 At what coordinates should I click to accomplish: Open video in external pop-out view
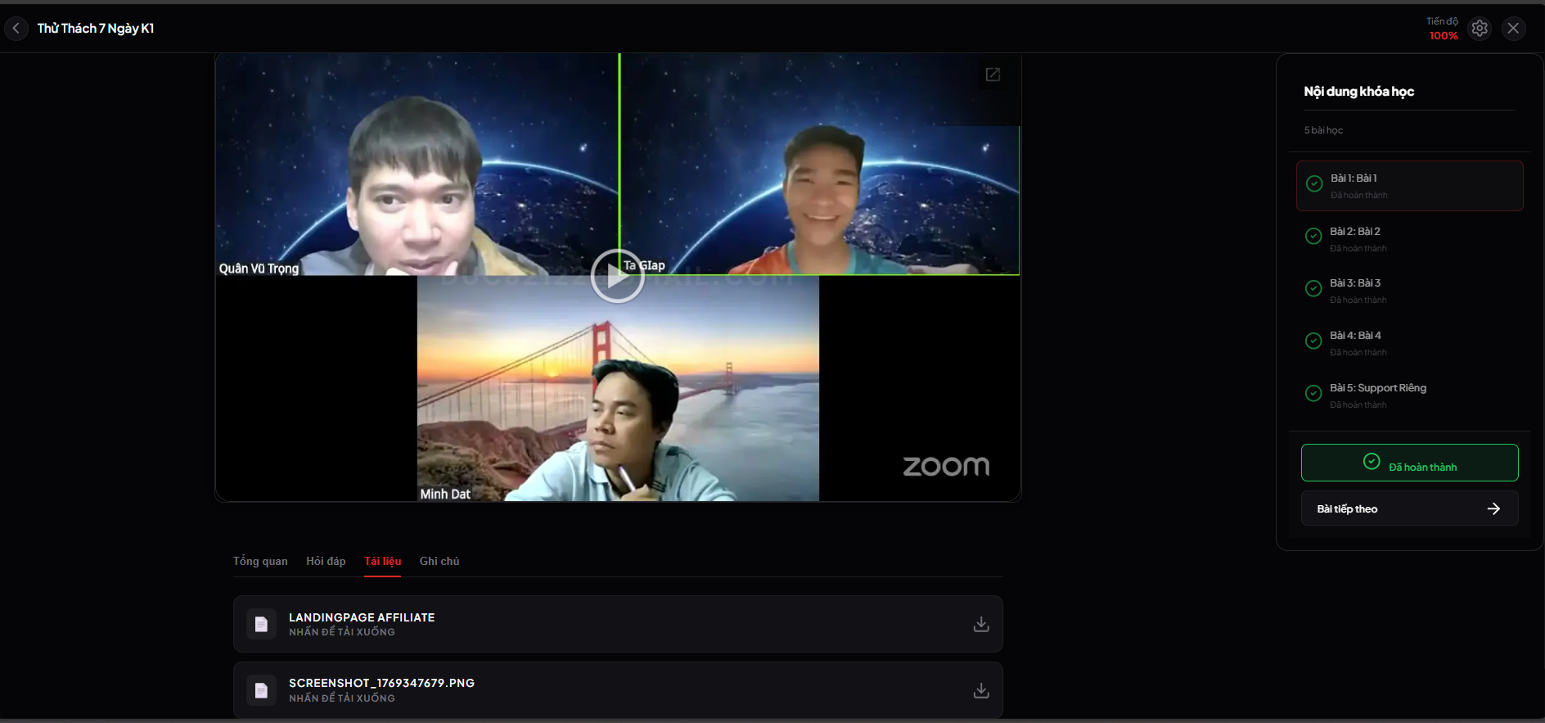[x=993, y=75]
